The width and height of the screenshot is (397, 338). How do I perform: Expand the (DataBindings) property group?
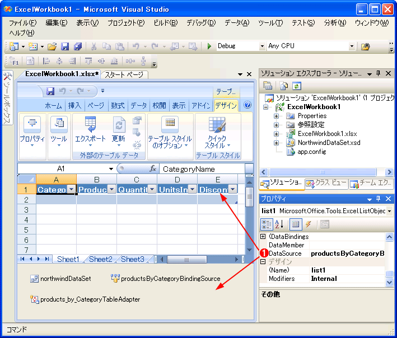click(x=263, y=237)
